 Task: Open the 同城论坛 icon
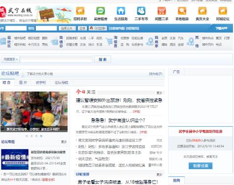[x=223, y=11]
